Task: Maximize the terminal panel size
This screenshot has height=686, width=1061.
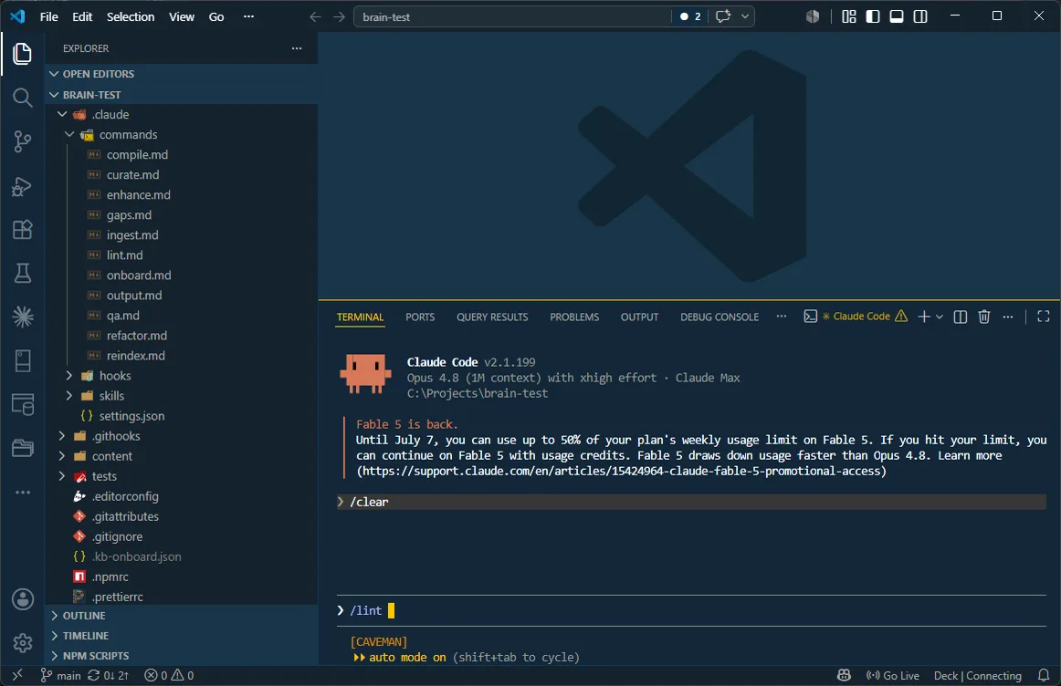Action: point(1043,317)
